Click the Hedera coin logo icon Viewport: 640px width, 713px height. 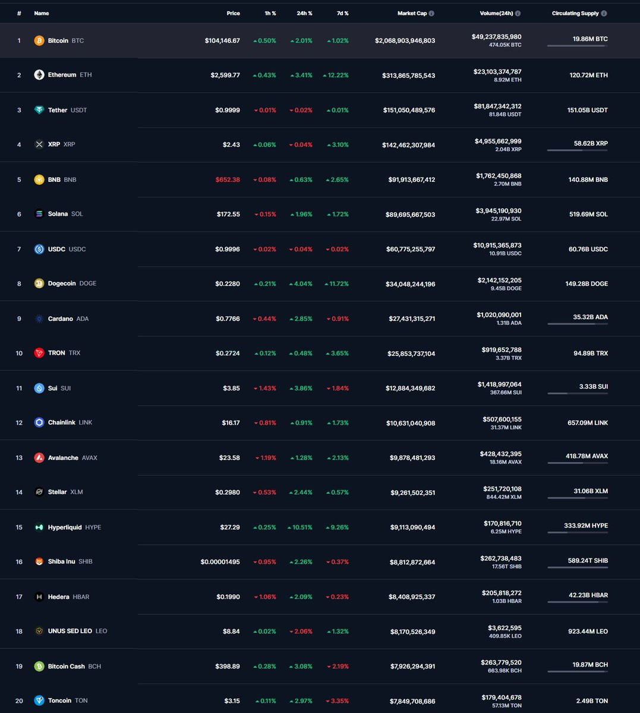pos(39,597)
